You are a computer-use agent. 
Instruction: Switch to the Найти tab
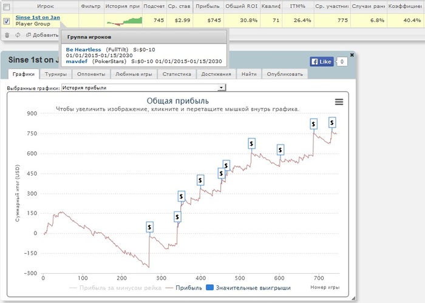tap(249, 74)
